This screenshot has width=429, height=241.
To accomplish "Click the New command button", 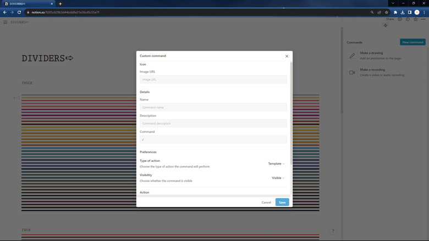I will (413, 42).
